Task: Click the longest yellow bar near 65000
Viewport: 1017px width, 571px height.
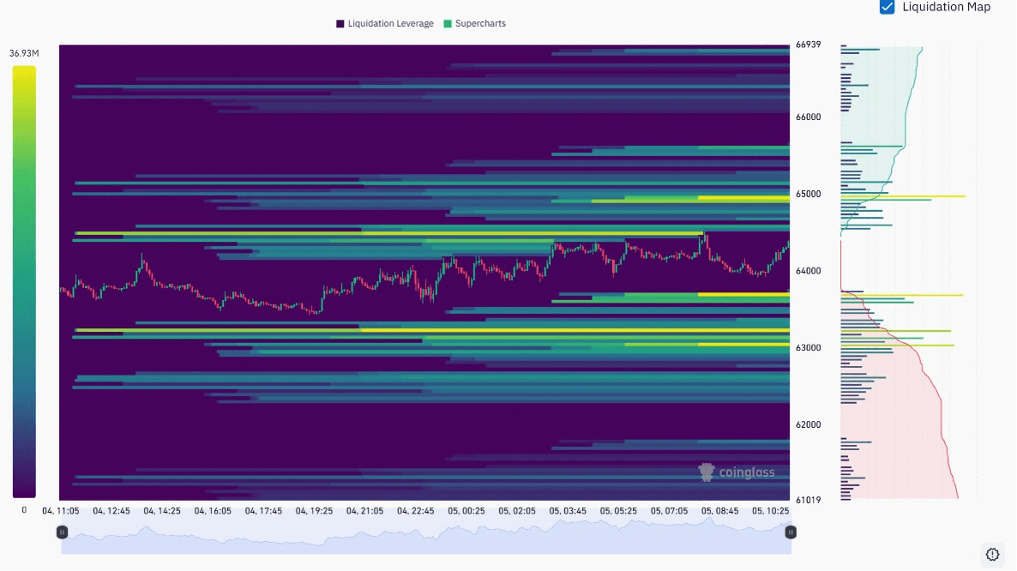Action: point(903,196)
